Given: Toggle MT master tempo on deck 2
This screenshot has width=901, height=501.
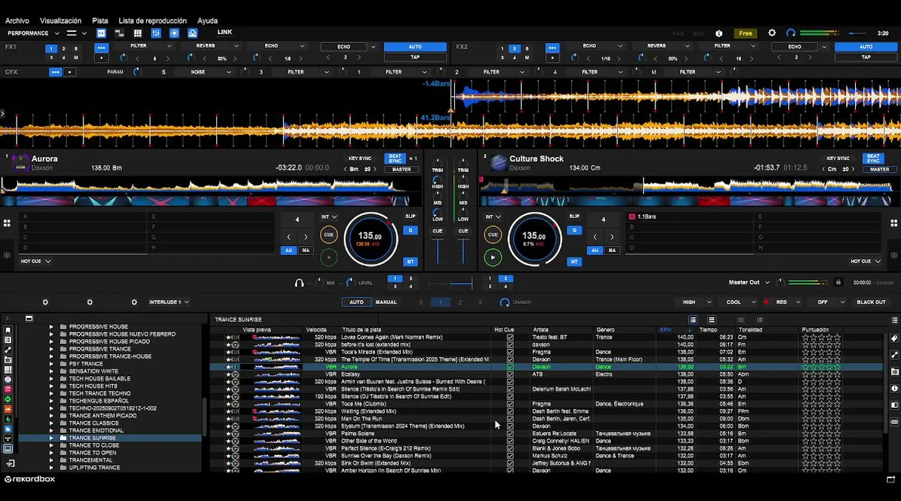Looking at the screenshot, I should [574, 262].
